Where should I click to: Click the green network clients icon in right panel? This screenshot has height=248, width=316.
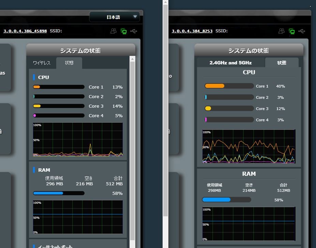(x=291, y=31)
